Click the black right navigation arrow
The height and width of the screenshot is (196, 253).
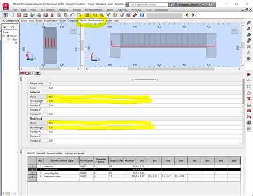[193, 15]
